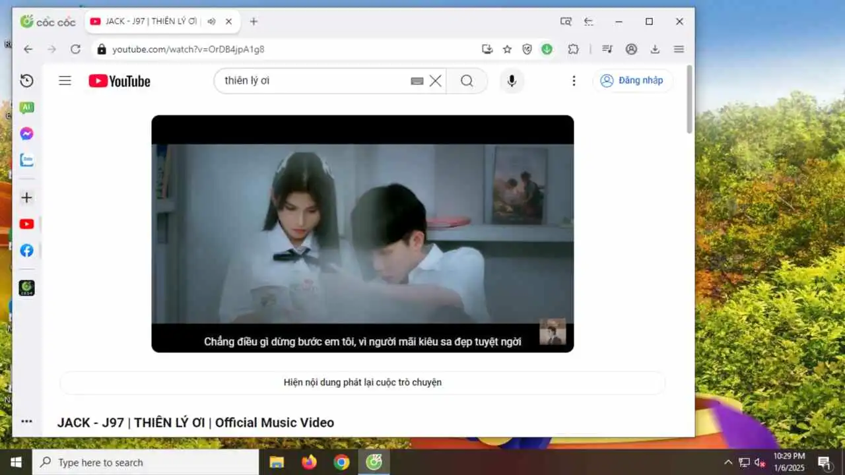Open the green 2024 app icon in the sidebar
845x475 pixels.
[26, 288]
